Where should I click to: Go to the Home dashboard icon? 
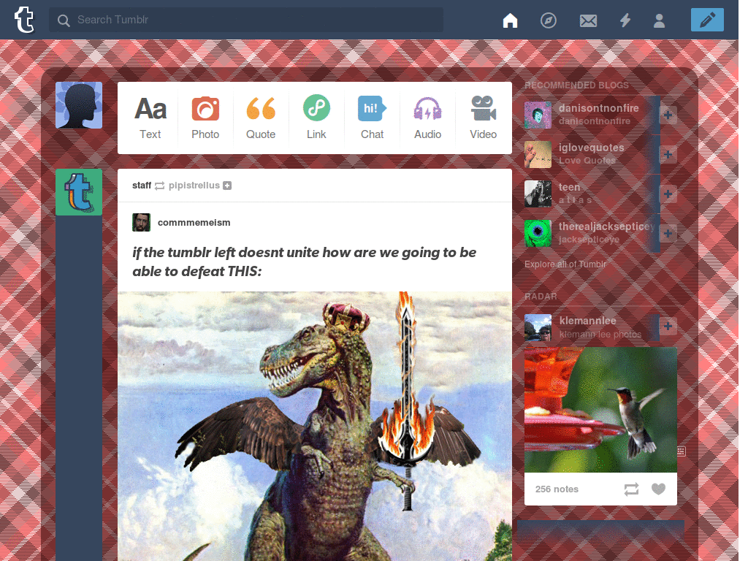point(510,20)
